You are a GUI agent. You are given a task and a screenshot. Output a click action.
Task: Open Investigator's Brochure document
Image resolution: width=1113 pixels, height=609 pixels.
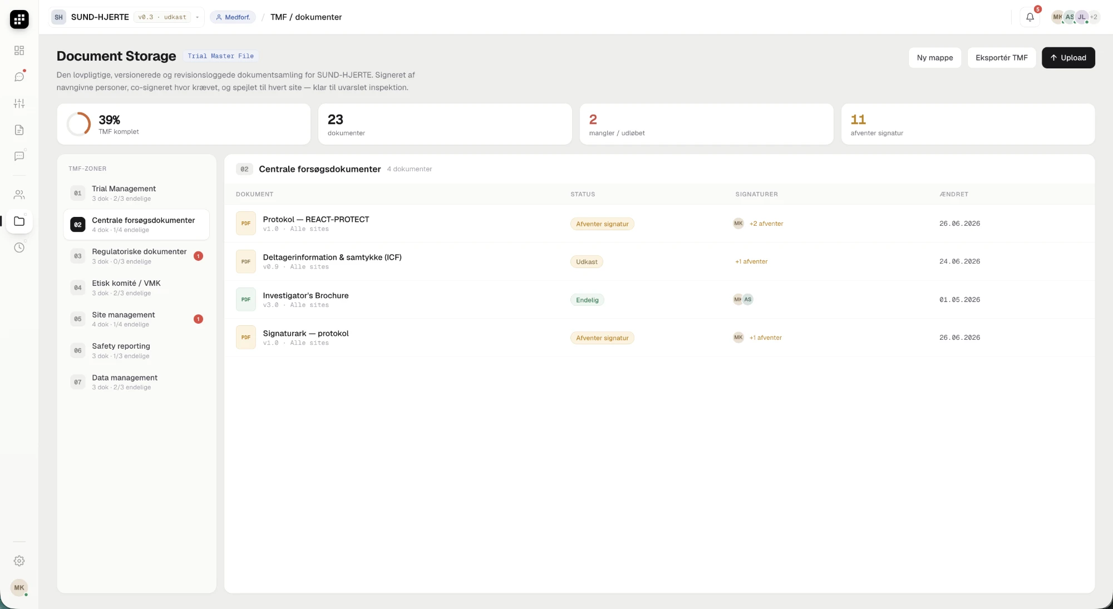[x=659, y=299]
